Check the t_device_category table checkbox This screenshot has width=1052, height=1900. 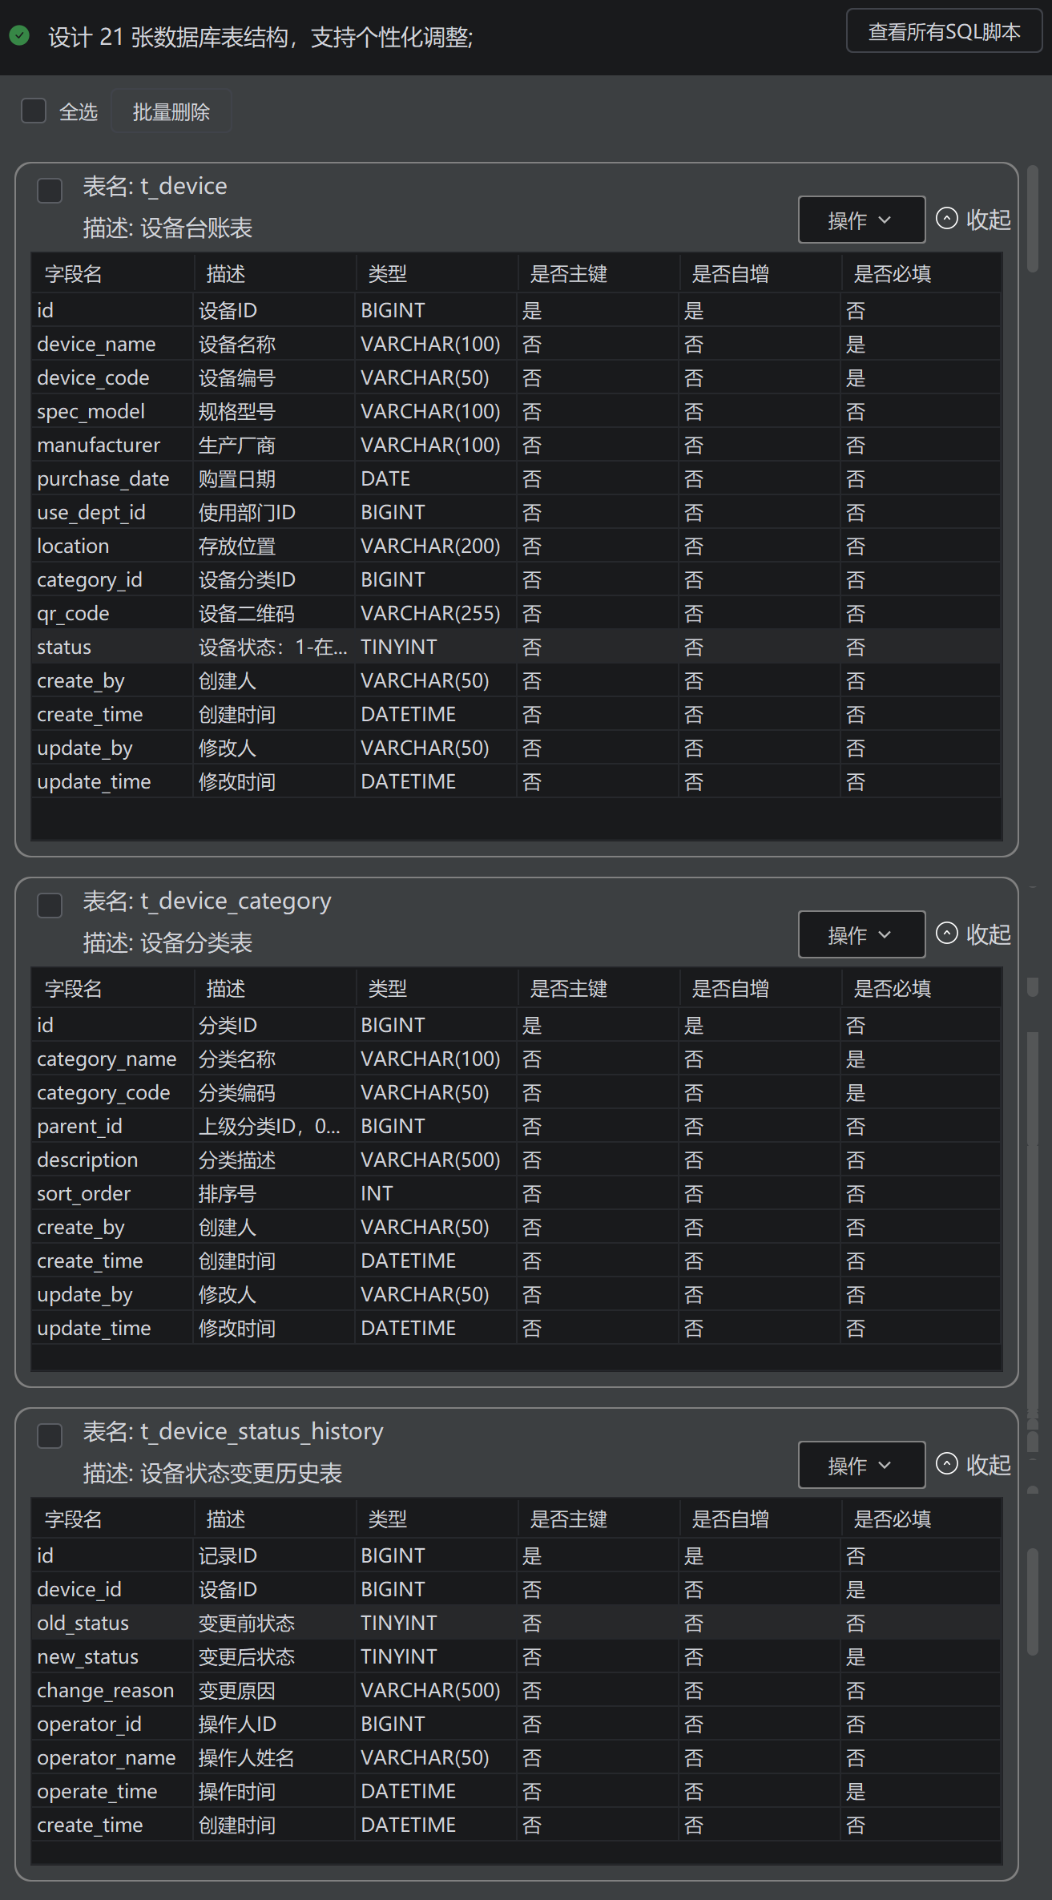coord(50,905)
